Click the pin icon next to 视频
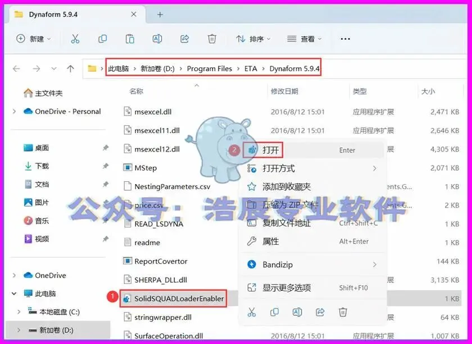 [106, 239]
